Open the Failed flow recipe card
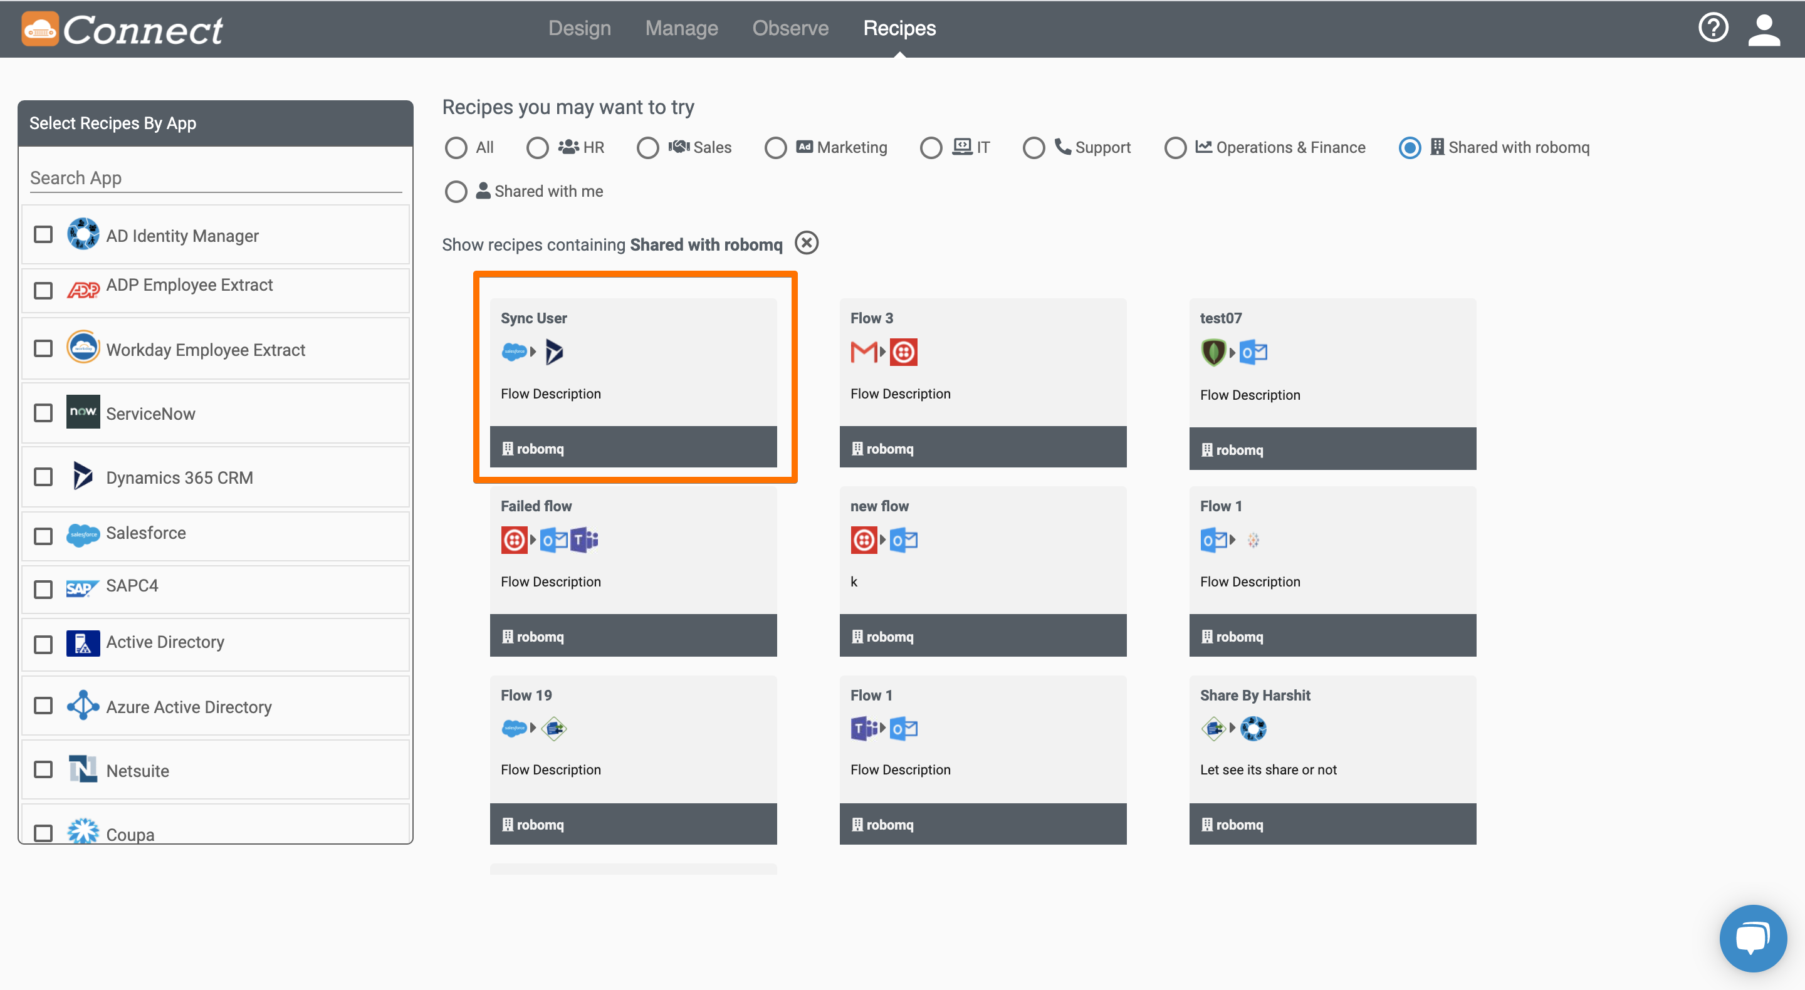This screenshot has width=1805, height=990. [634, 571]
